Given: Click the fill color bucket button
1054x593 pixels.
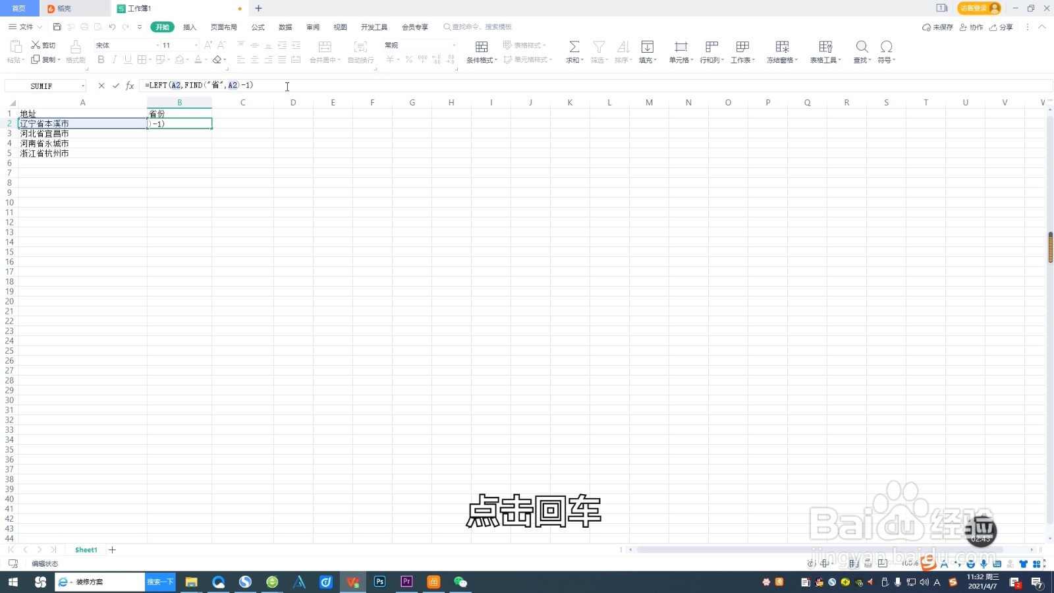Looking at the screenshot, I should point(179,59).
